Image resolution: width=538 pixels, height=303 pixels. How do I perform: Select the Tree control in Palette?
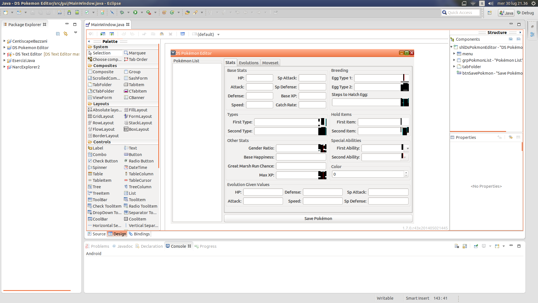point(94,187)
